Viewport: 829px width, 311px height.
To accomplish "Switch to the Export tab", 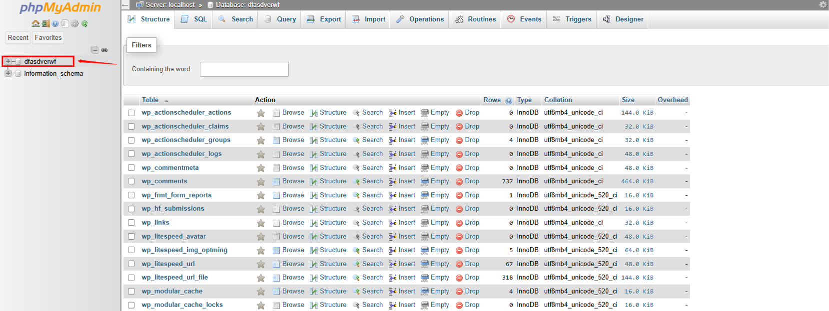I will coord(324,19).
